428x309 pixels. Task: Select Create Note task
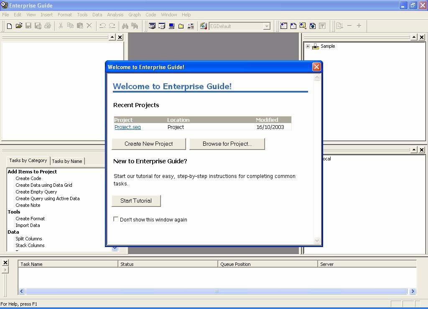pyautogui.click(x=28, y=205)
